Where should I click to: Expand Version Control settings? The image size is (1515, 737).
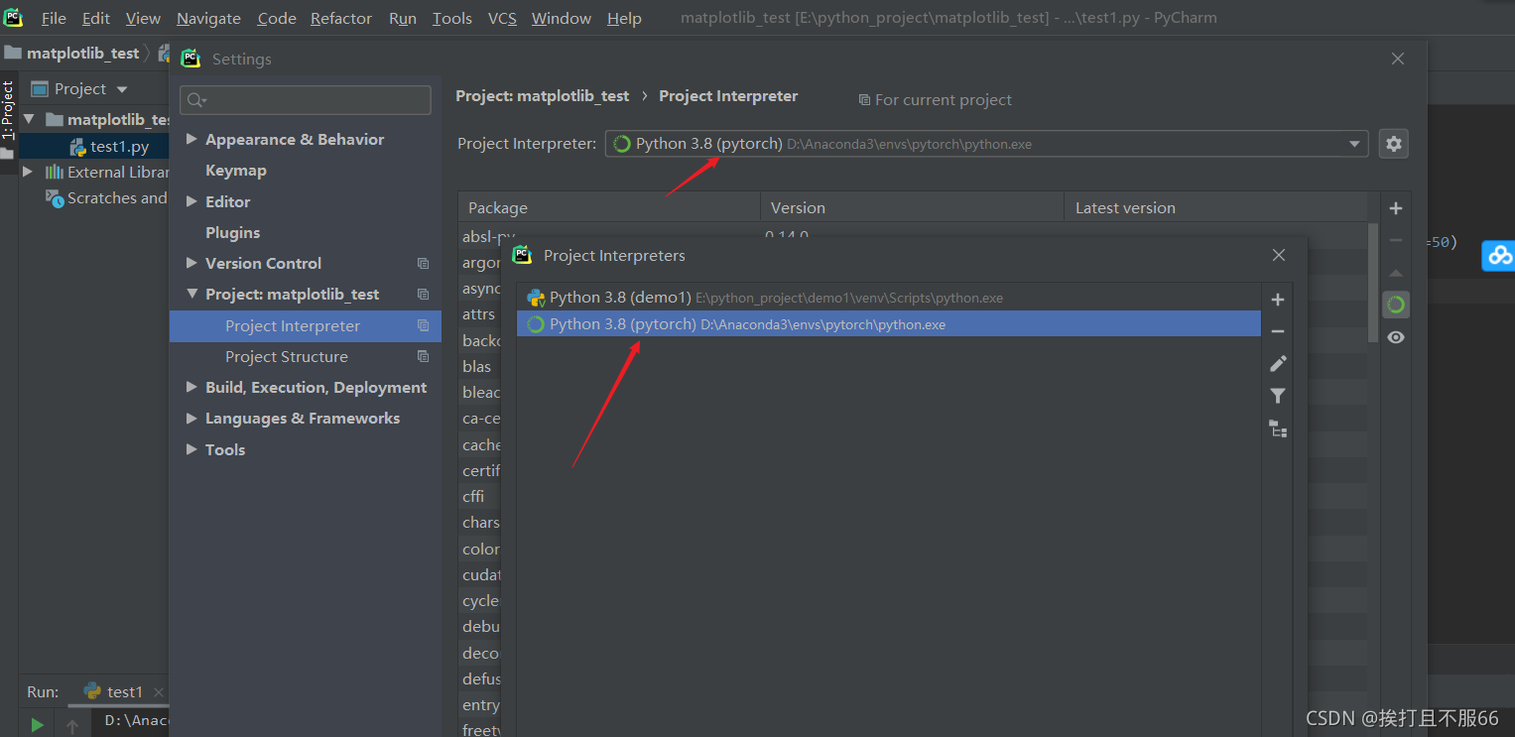click(x=191, y=264)
